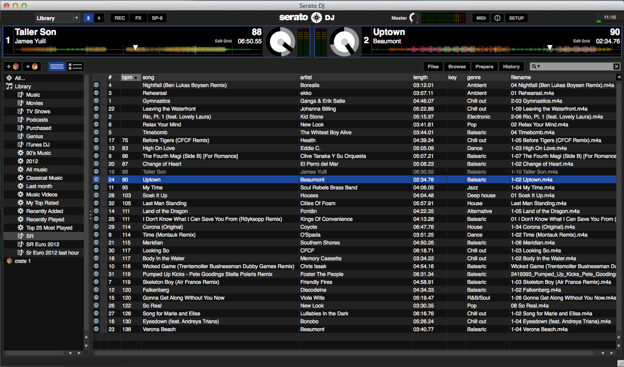Select the track 'Soak It Up'
This screenshot has width=624, height=367.
(x=354, y=196)
